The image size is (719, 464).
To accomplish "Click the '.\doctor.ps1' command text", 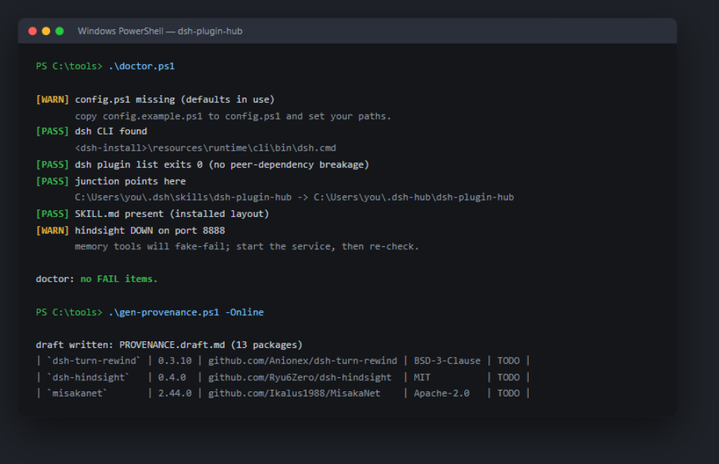I will 142,66.
